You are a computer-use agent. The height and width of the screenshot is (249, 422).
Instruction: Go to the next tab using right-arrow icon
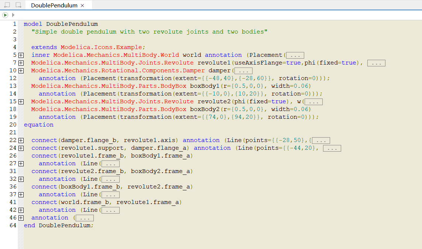pyautogui.click(x=18, y=5)
